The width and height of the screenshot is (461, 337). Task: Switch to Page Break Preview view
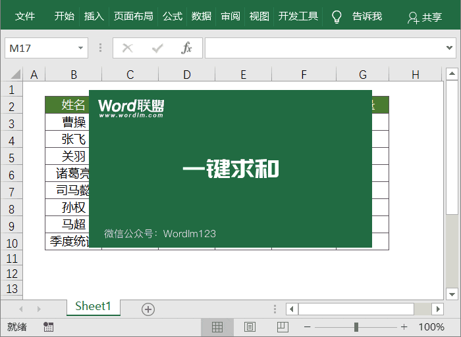(282, 326)
